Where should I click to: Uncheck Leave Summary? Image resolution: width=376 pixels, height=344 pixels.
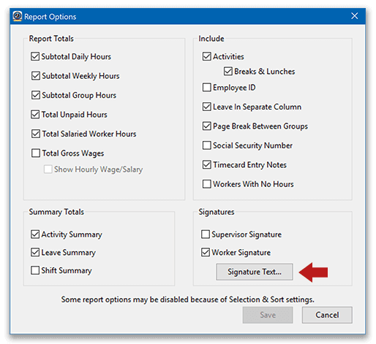pyautogui.click(x=35, y=252)
